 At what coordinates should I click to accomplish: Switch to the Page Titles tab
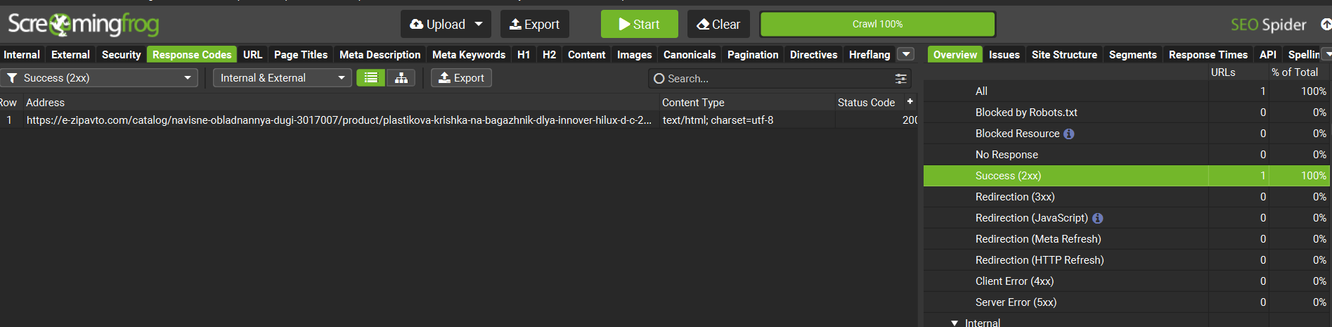coord(300,55)
